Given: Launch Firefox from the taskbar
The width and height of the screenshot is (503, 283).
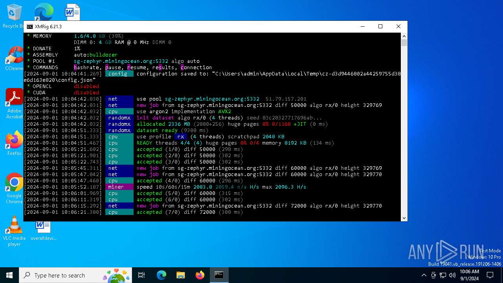Looking at the screenshot, I should 200,275.
